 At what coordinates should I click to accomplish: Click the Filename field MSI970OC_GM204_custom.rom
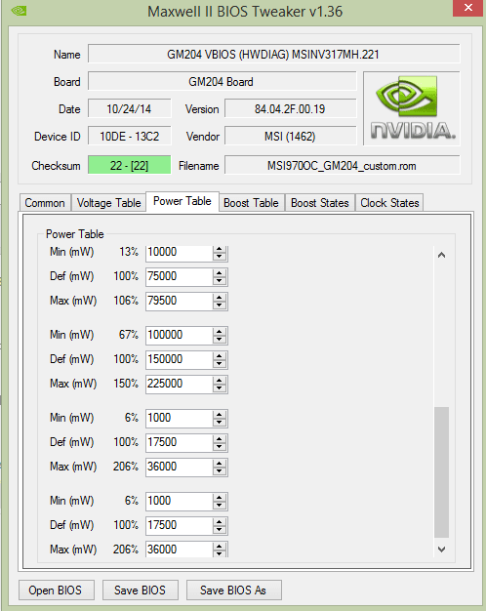(x=342, y=165)
